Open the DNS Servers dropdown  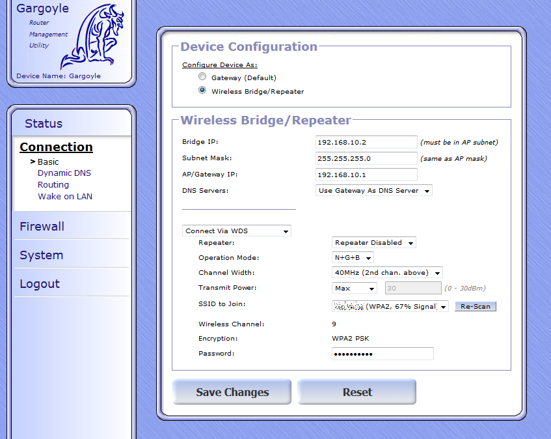373,191
